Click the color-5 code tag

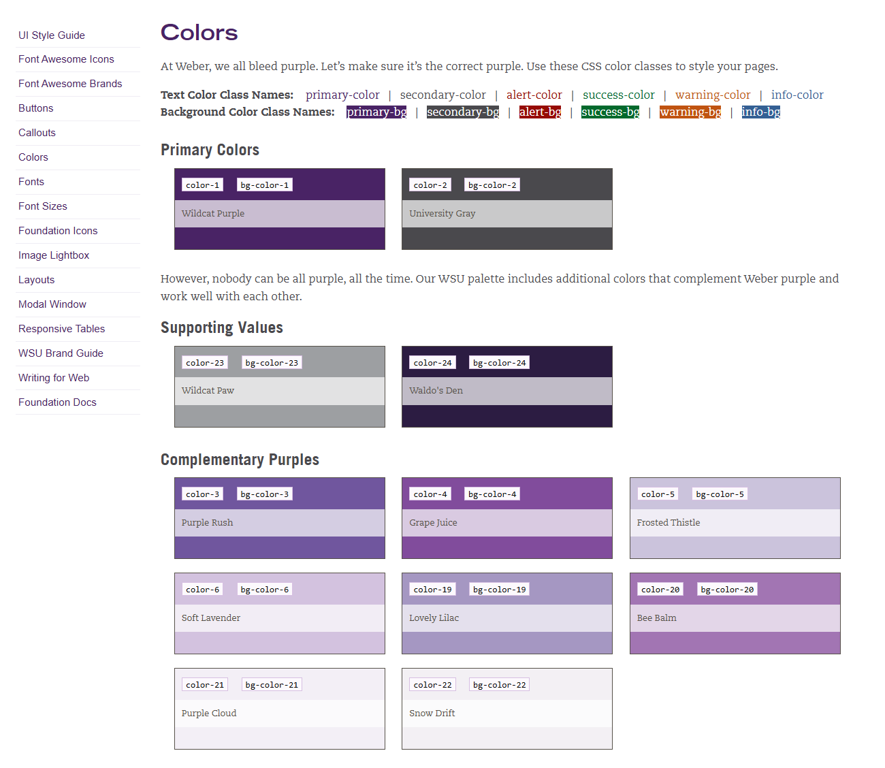tap(658, 494)
